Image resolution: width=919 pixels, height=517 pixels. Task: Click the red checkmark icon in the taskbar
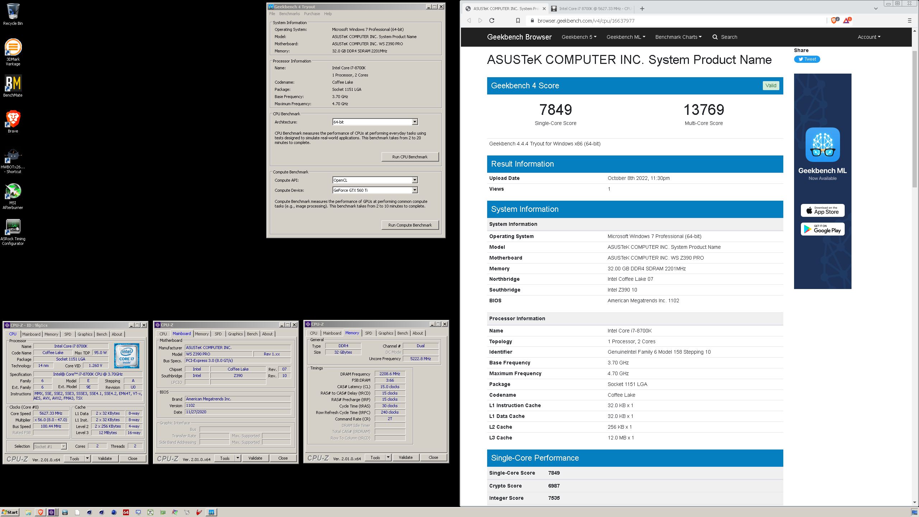[199, 512]
